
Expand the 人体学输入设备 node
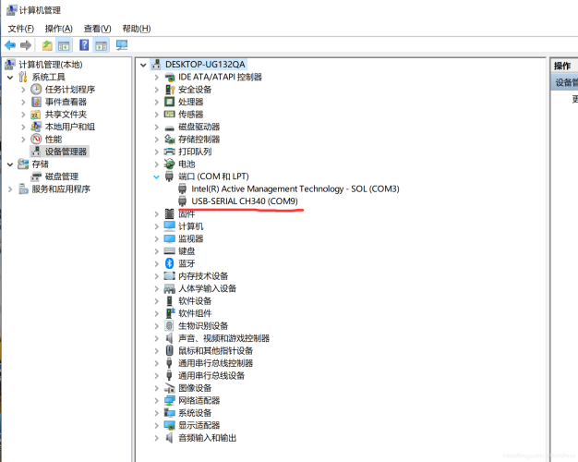click(x=156, y=288)
